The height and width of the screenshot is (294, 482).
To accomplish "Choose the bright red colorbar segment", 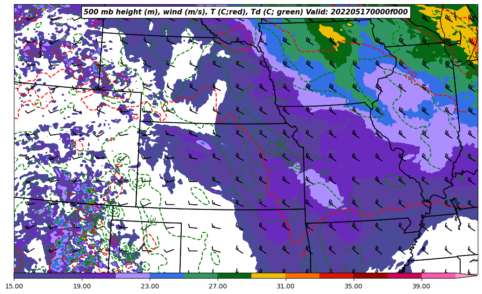I will 336,276.
